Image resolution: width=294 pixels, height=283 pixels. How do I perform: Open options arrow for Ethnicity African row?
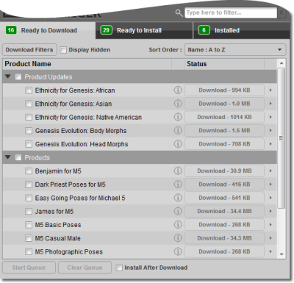pyautogui.click(x=270, y=90)
